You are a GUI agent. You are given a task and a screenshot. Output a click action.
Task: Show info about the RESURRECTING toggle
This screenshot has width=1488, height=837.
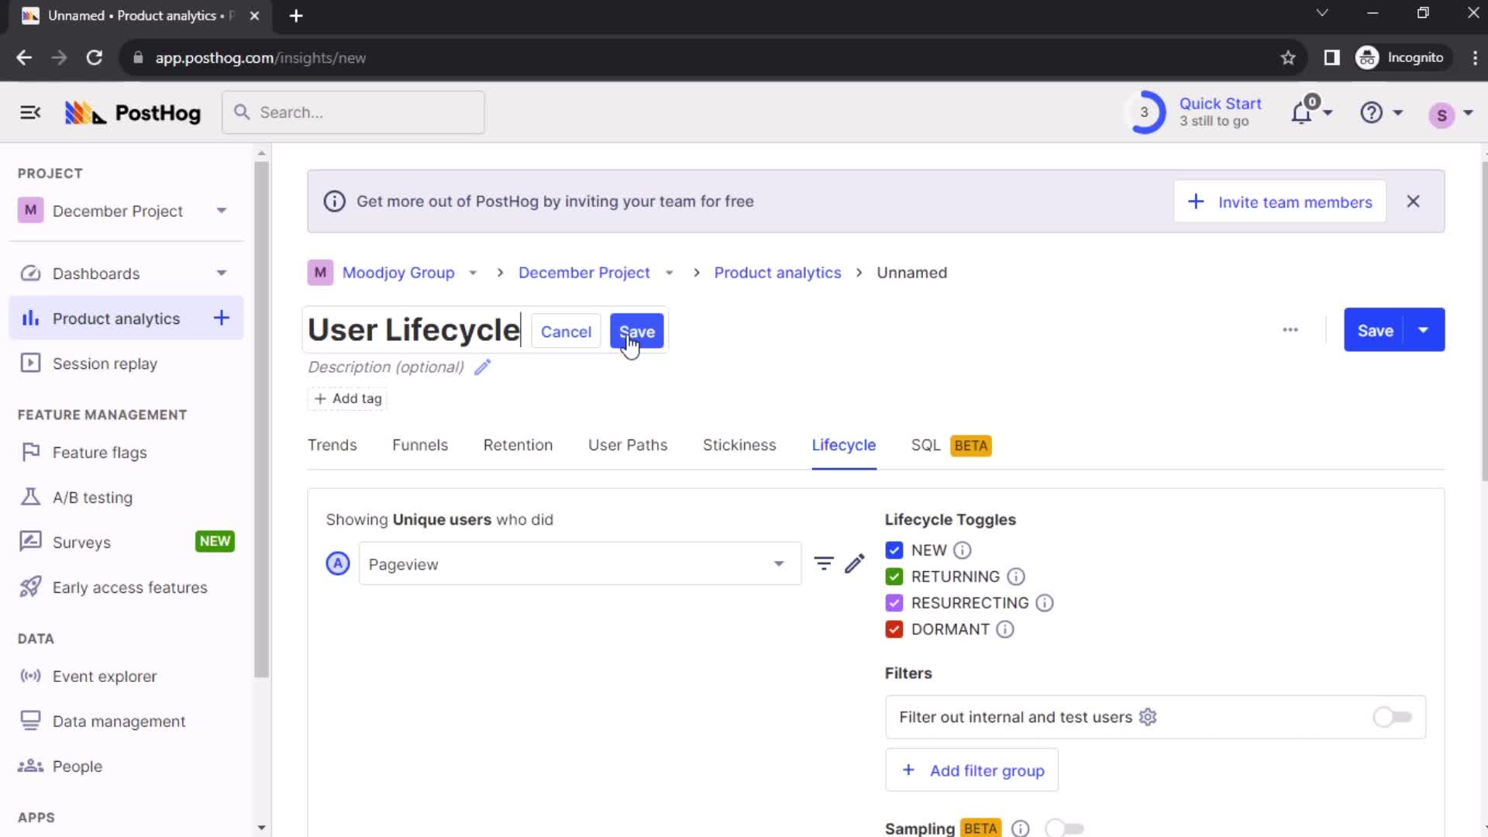1045,603
